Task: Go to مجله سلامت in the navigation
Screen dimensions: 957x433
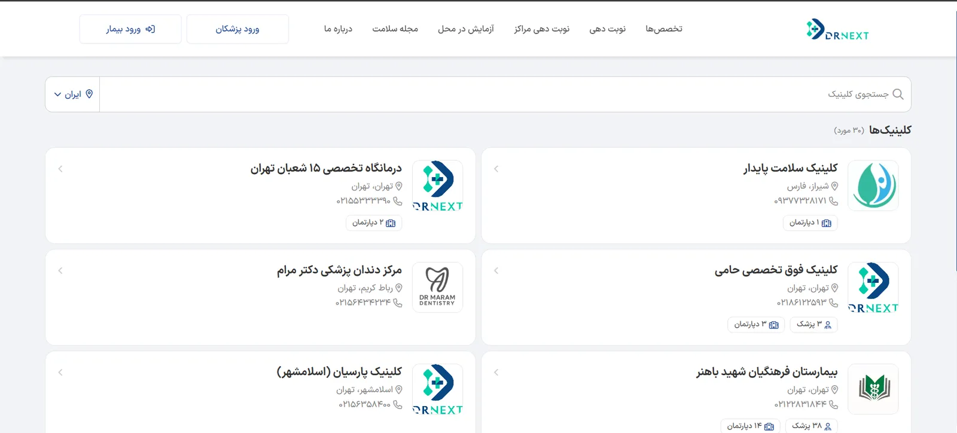Action: point(395,29)
